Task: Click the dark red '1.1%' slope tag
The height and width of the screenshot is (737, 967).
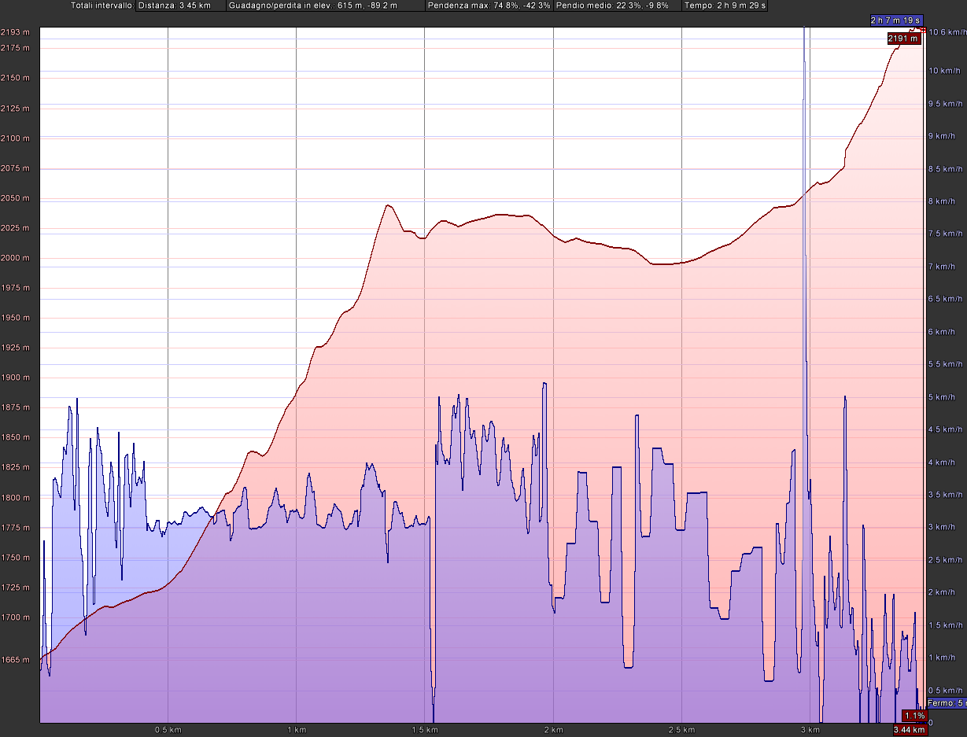Action: [914, 716]
